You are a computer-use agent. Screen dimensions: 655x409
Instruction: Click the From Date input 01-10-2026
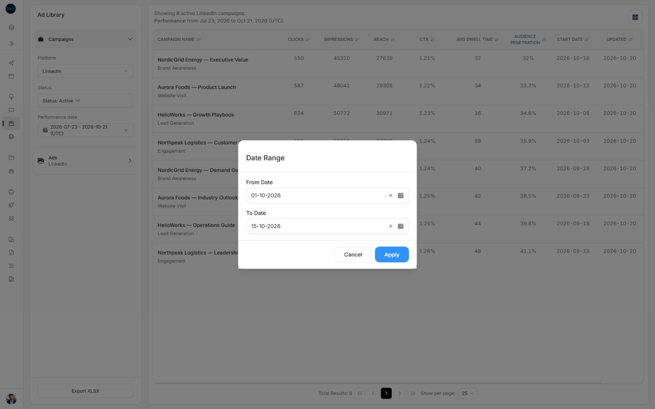(327, 196)
